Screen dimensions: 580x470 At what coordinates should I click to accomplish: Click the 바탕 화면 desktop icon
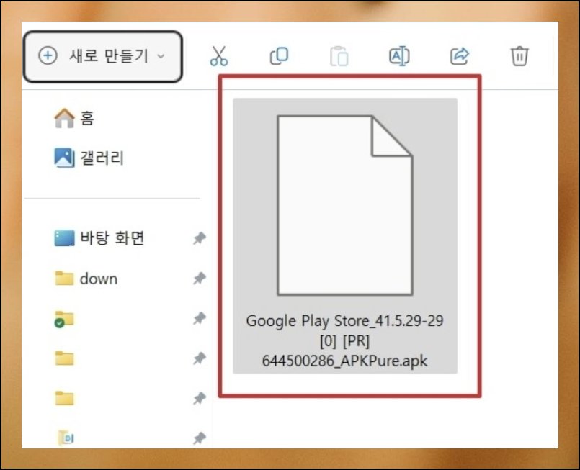[64, 238]
